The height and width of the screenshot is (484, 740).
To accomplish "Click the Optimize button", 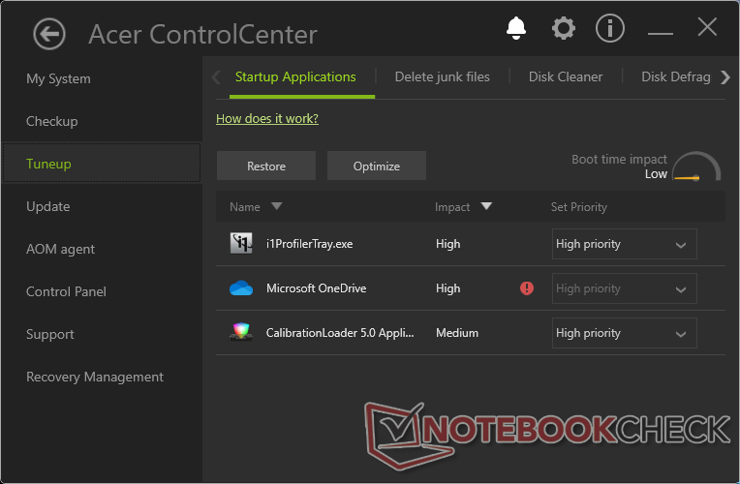I will click(x=377, y=166).
